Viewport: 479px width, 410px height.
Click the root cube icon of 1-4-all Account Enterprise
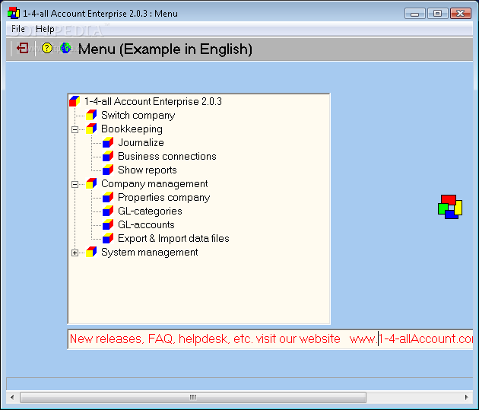pyautogui.click(x=75, y=101)
